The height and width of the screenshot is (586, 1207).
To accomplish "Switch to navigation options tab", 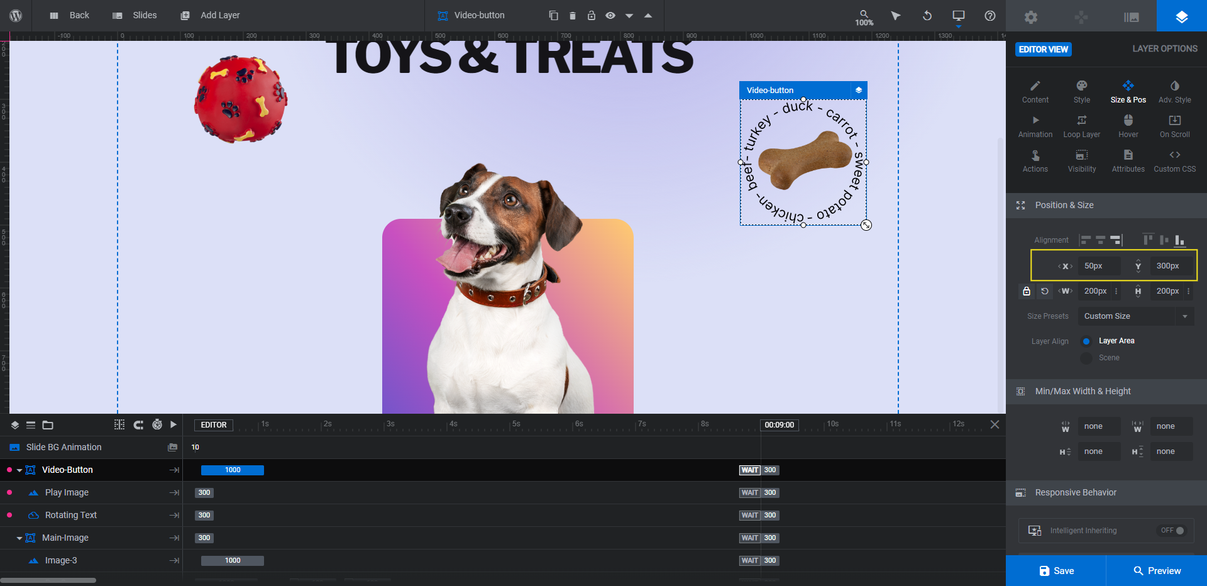I will click(x=1081, y=16).
